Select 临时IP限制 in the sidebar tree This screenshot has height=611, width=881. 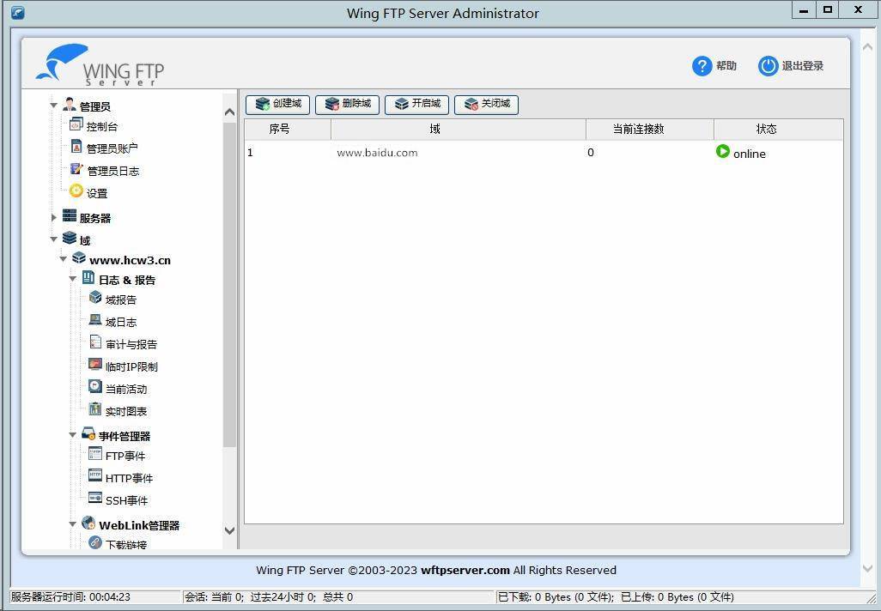131,366
